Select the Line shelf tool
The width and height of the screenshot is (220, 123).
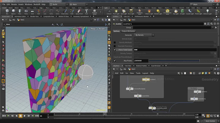pos(45,12)
